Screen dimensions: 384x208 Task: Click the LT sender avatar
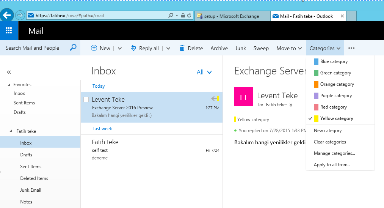coord(243,98)
